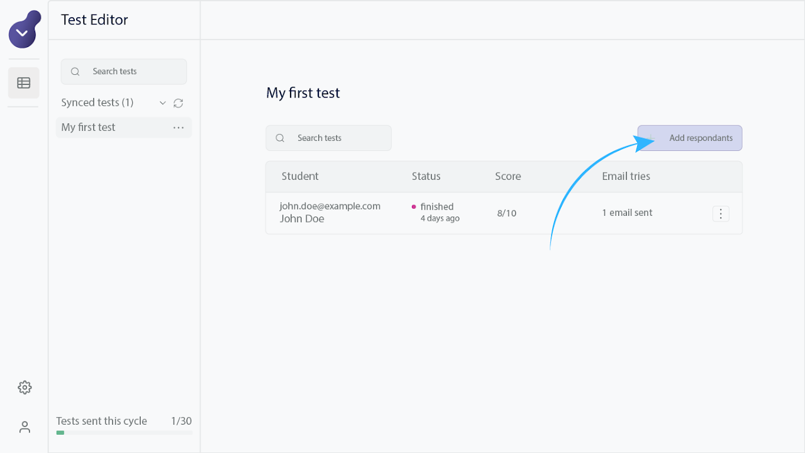805x453 pixels.
Task: Open the three-dot menu for My first test
Action: point(179,128)
